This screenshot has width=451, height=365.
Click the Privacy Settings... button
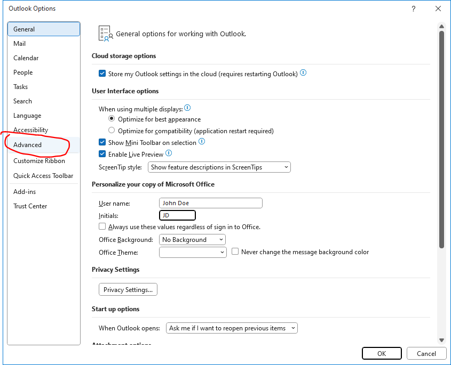click(128, 289)
